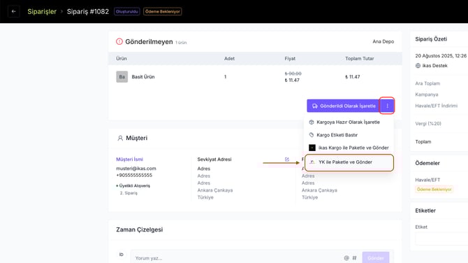Click the order date 20 Ağustos 2025
The image size is (468, 263).
click(x=441, y=55)
